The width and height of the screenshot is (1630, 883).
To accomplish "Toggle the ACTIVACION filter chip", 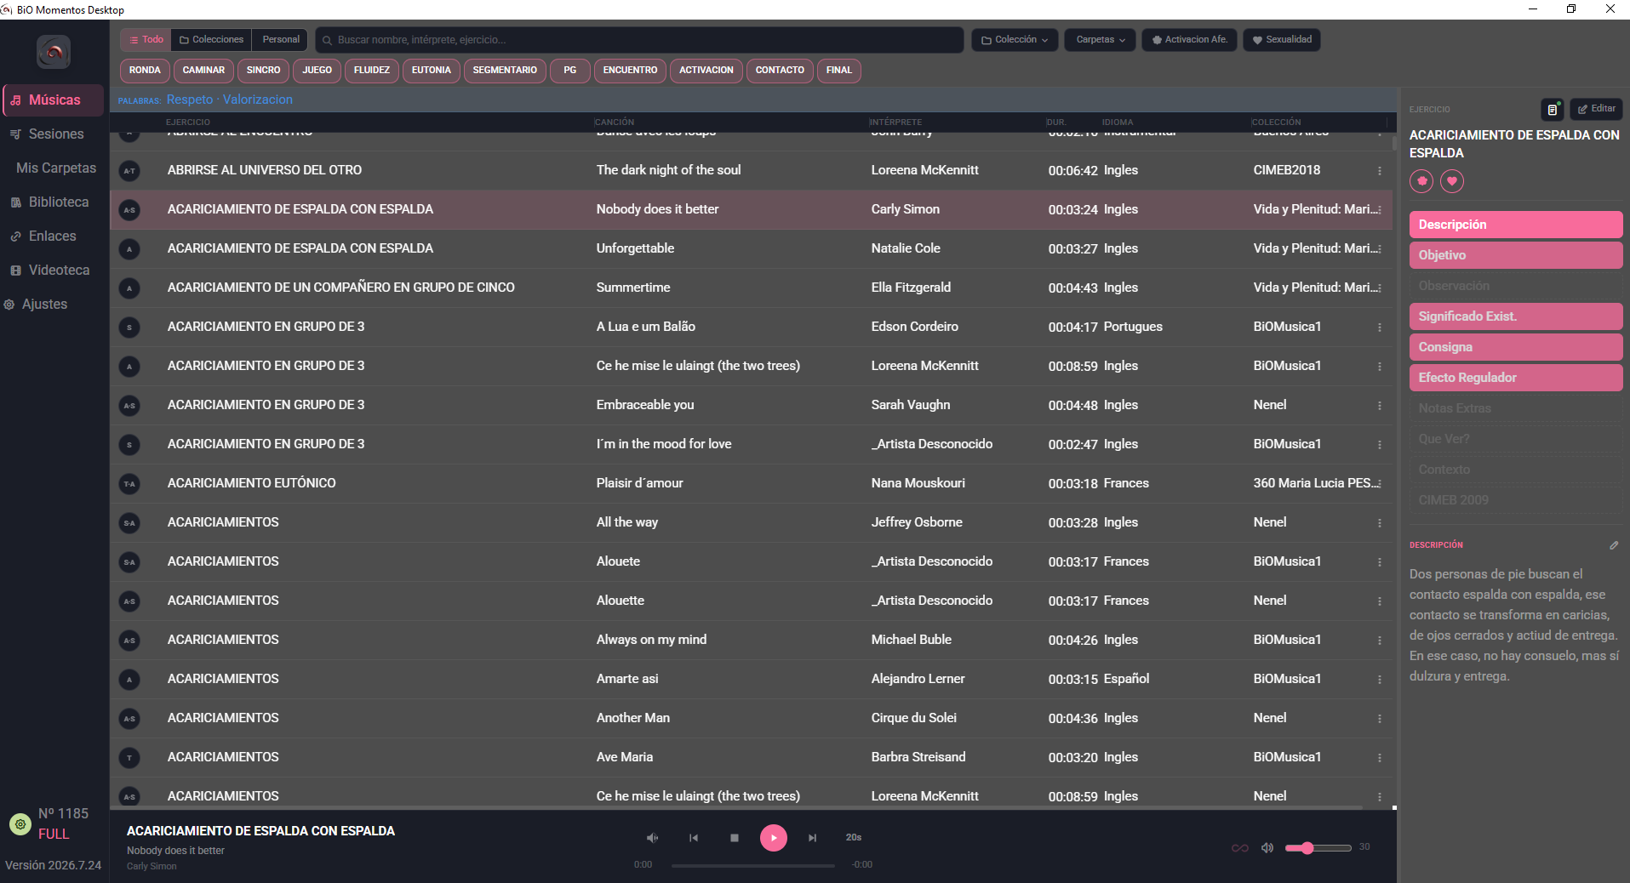I will [x=706, y=71].
